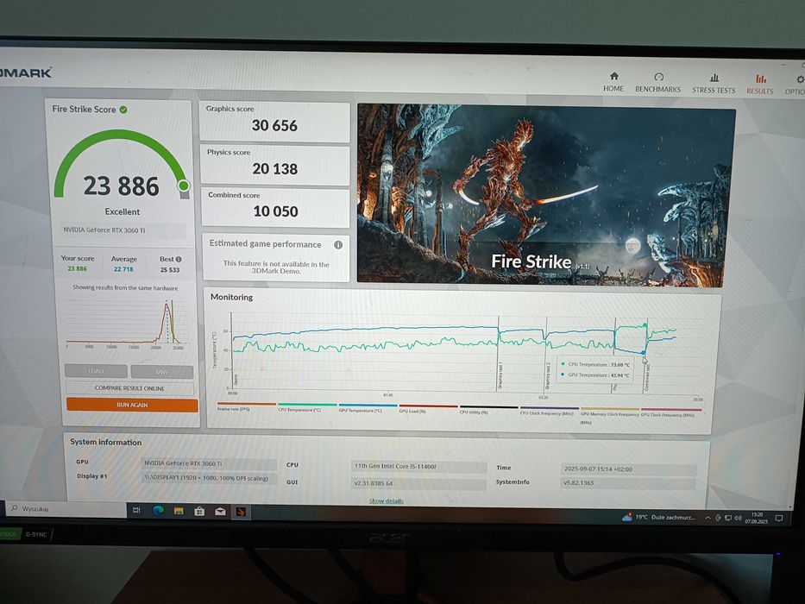The width and height of the screenshot is (805, 604).
Task: Click the RESULTS menu label
Action: click(x=760, y=91)
